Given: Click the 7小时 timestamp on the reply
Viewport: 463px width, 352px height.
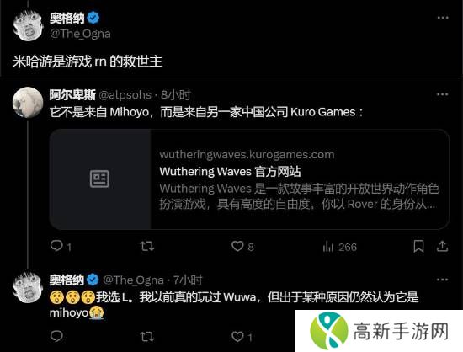Looking at the screenshot, I should tap(188, 280).
